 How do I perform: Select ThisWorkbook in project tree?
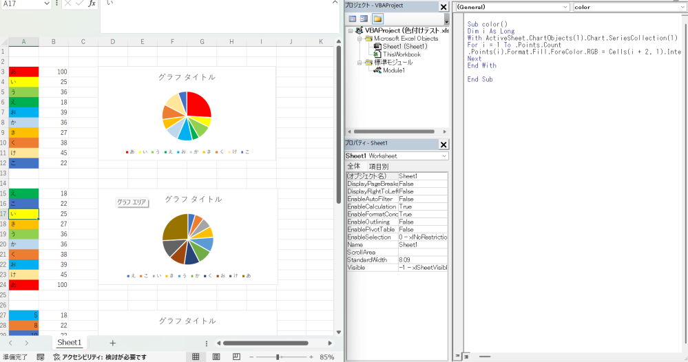pyautogui.click(x=401, y=54)
